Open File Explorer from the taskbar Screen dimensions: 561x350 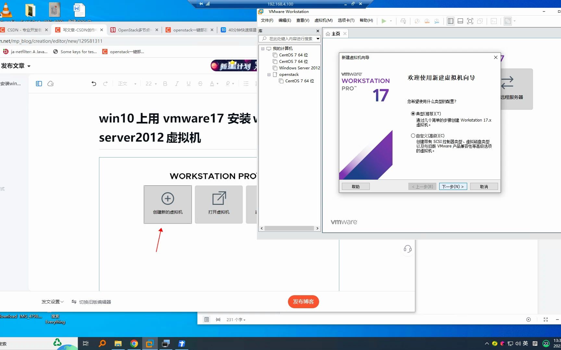(x=118, y=344)
